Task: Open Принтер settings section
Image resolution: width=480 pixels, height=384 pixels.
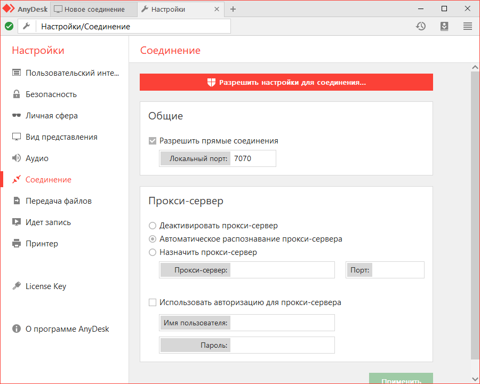Action: [65, 243]
